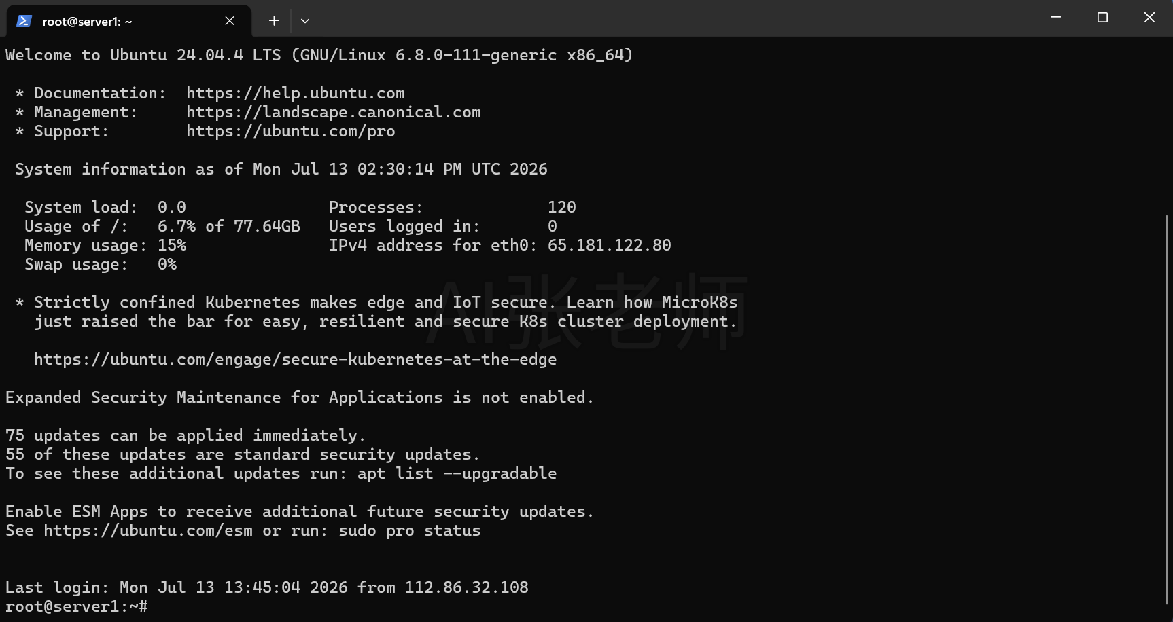The image size is (1173, 622).
Task: Open the secure-kubernetes-at-the-edge URL
Action: click(x=296, y=359)
